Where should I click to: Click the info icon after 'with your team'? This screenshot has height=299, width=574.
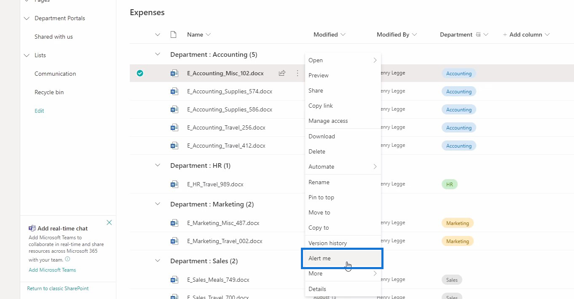click(x=67, y=259)
